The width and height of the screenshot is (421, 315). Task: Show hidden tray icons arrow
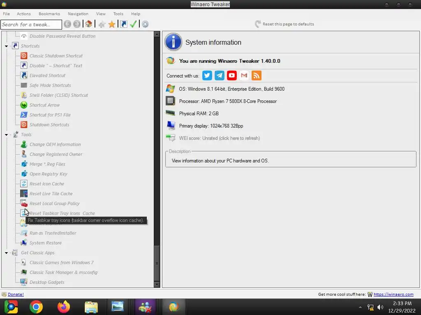(360, 307)
